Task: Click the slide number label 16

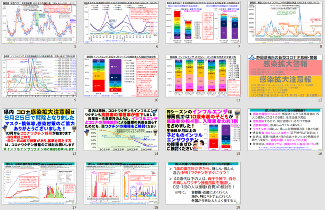Action: coord(320,153)
